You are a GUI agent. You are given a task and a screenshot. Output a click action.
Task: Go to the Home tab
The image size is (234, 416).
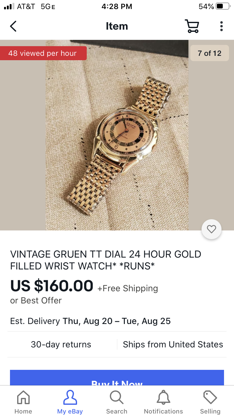23,402
